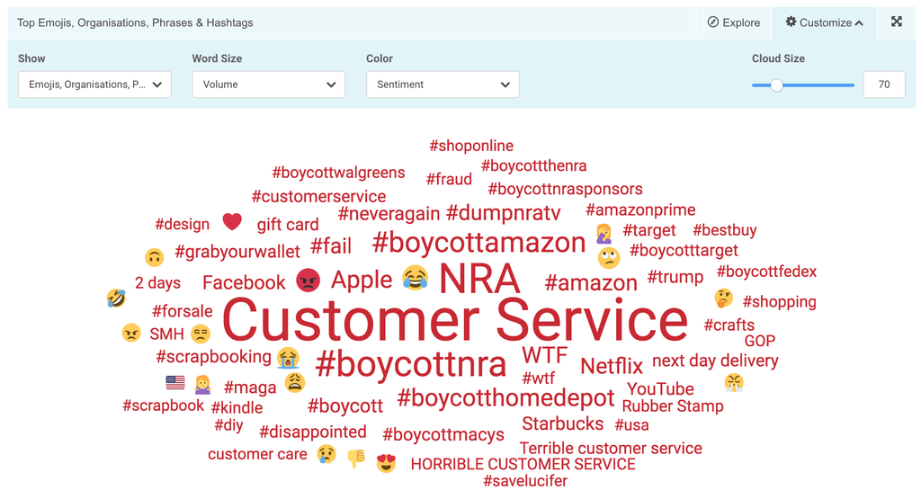Select the NRA organisation word
The width and height of the screenshot is (921, 499).
click(479, 279)
